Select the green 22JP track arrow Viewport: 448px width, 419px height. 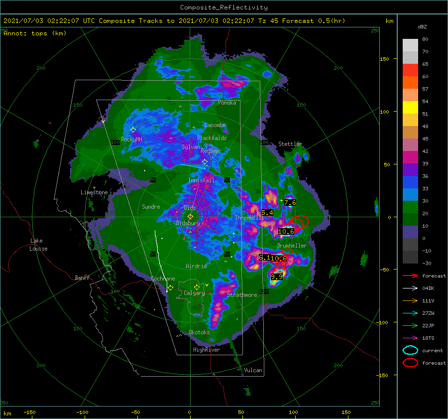[410, 325]
